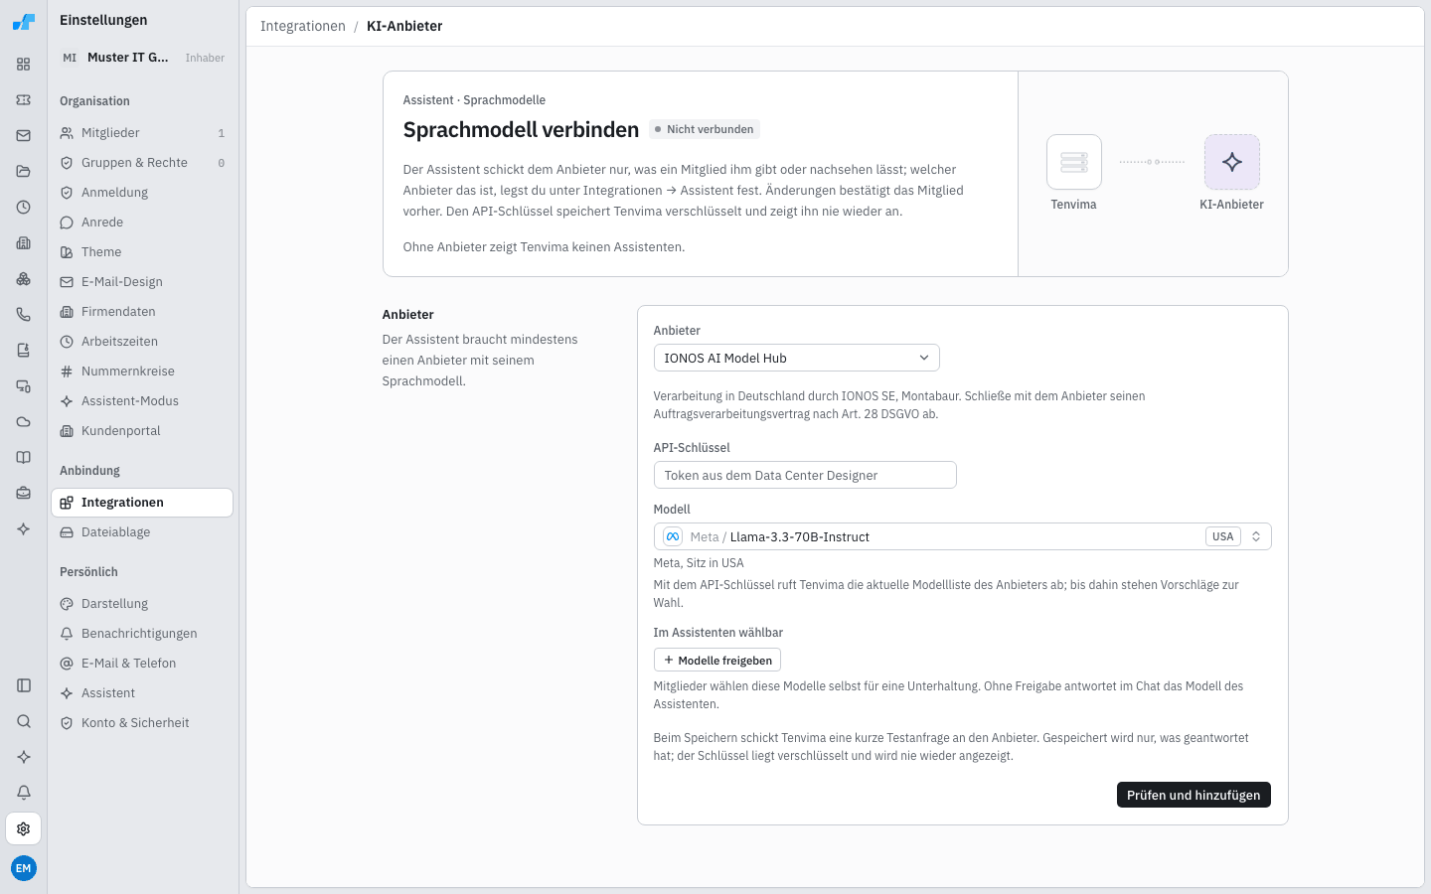Open Benachrichtigungen settings

[x=142, y=634]
